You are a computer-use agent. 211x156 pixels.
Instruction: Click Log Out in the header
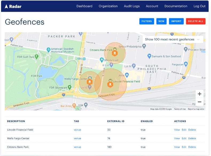(x=200, y=6)
